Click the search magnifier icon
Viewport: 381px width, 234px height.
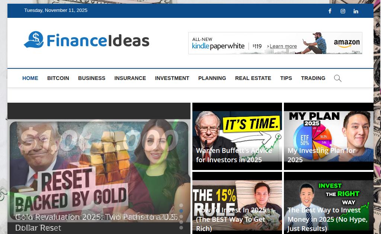[337, 78]
